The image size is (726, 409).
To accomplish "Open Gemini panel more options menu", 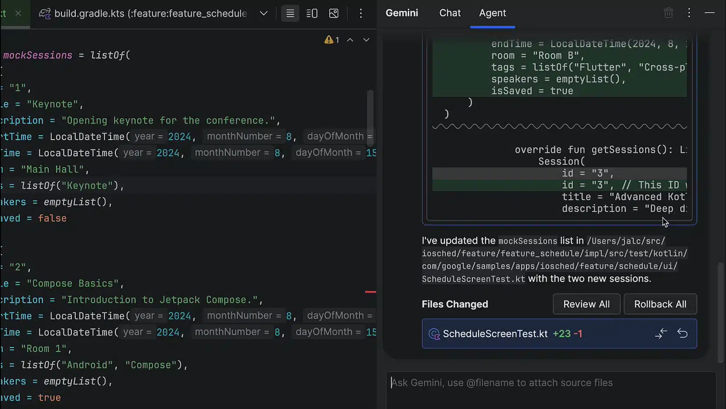I will pyautogui.click(x=689, y=13).
